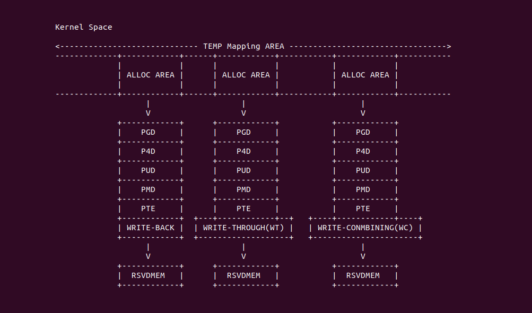
Task: Click RSVDMEM under WRITE-THROUGH
Action: click(243, 276)
